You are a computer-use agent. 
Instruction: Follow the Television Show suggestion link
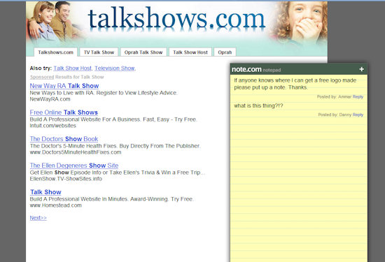(x=115, y=68)
